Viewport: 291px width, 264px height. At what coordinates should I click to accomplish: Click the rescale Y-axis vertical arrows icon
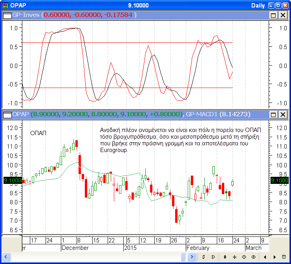point(225,257)
